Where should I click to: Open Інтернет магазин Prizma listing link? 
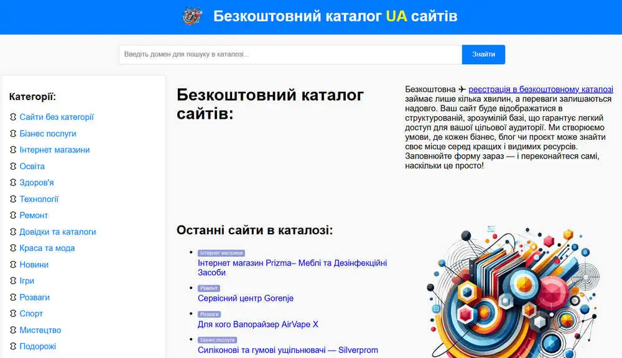pos(292,268)
